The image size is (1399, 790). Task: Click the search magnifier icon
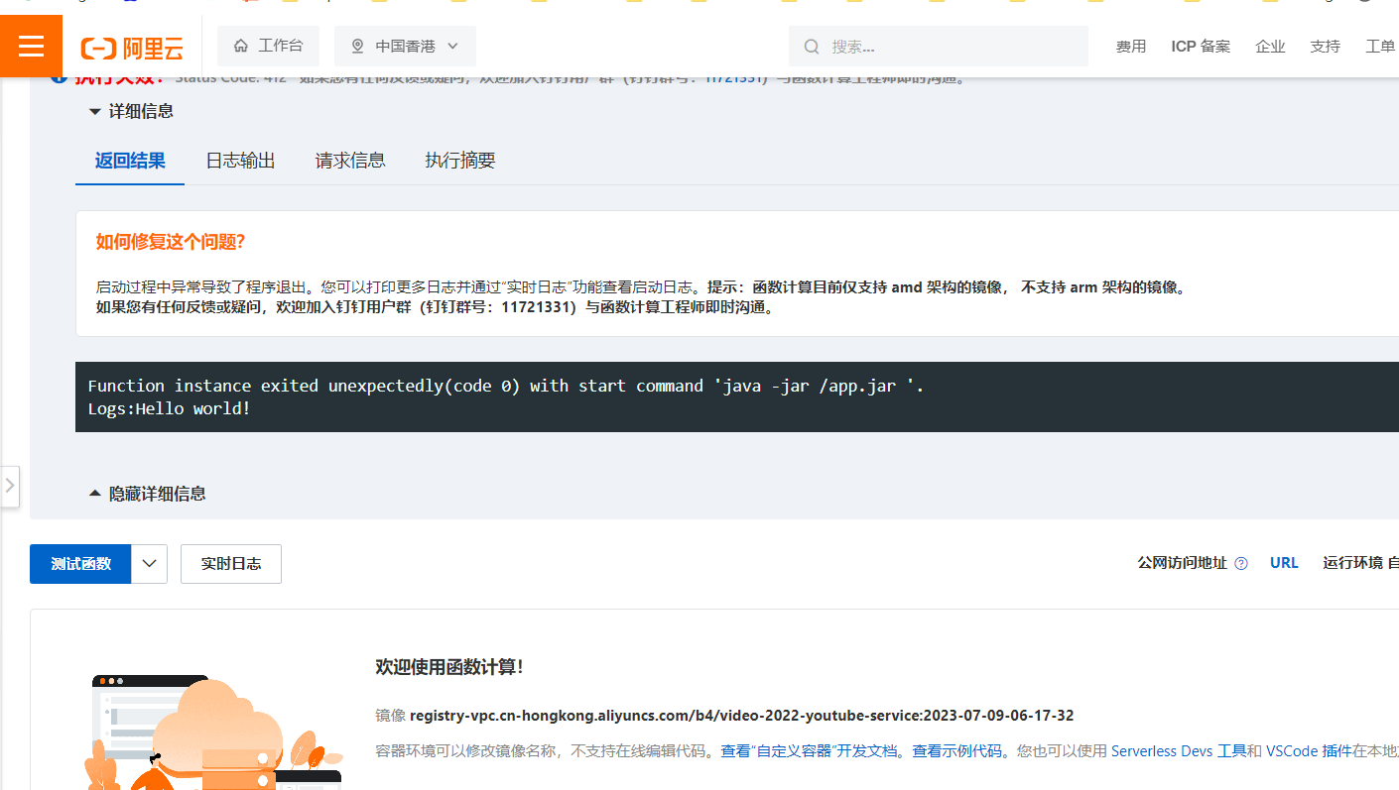pyautogui.click(x=812, y=47)
